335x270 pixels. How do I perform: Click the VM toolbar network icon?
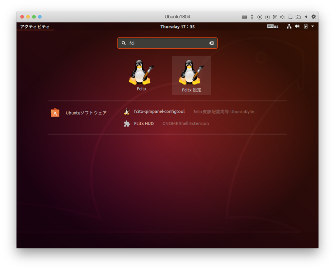tap(275, 17)
